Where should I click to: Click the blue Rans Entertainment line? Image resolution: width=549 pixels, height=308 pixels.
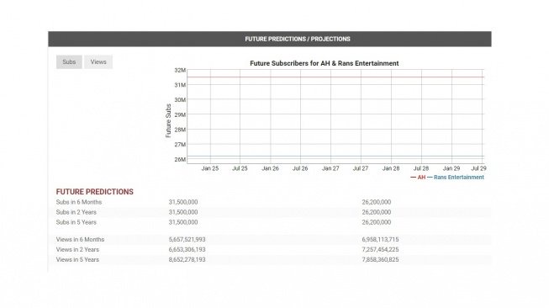pos(335,157)
